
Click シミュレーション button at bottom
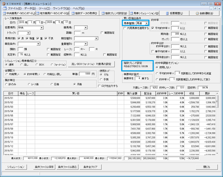16,167
